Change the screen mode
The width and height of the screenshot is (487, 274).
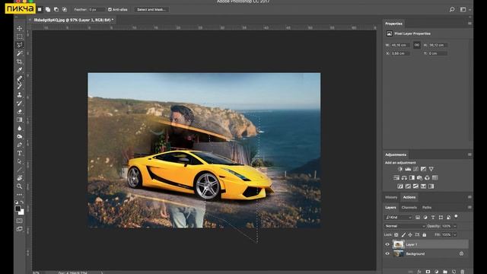20,229
